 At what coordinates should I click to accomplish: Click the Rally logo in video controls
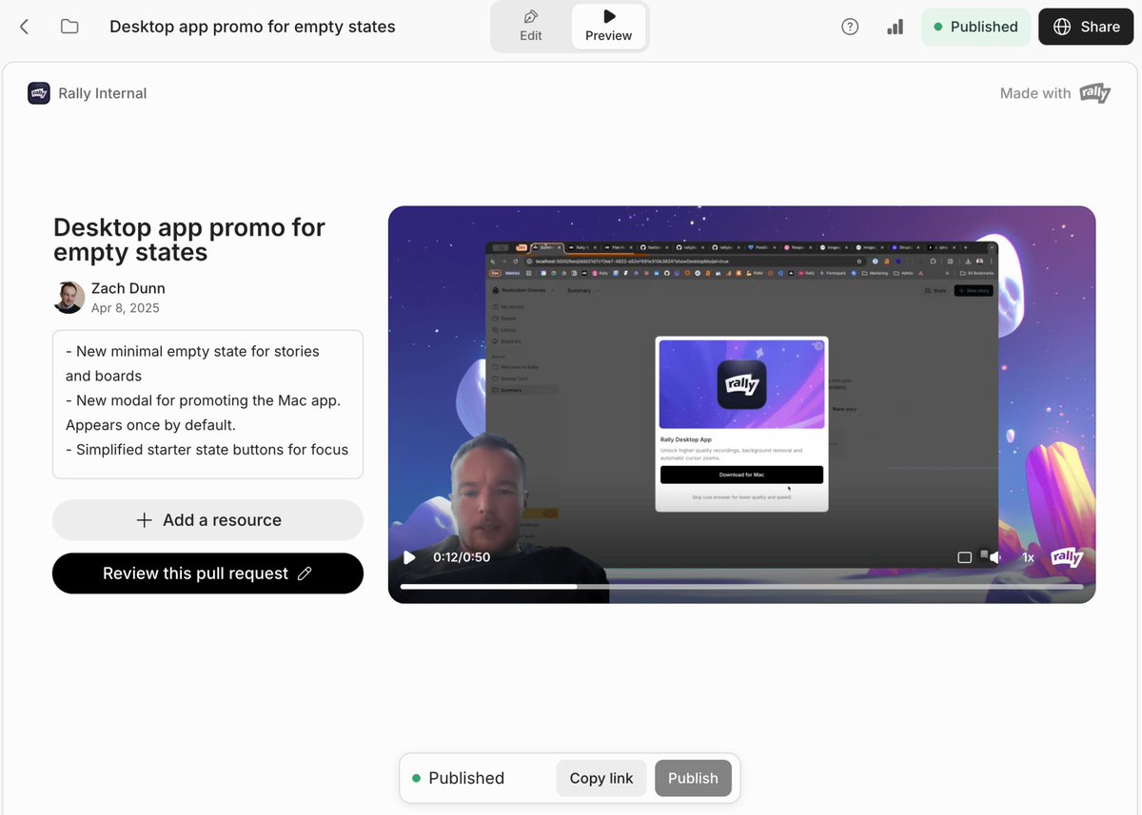click(1067, 557)
